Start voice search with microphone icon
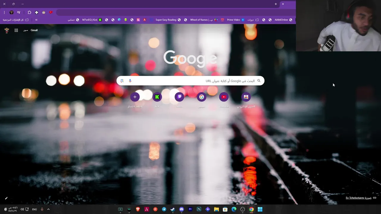Screen dimensions: 381x214 (130, 81)
